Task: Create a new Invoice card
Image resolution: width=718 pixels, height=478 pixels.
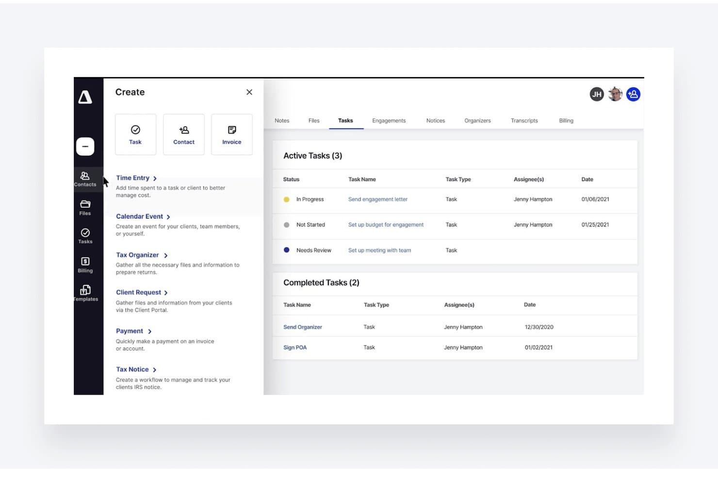Action: point(232,135)
